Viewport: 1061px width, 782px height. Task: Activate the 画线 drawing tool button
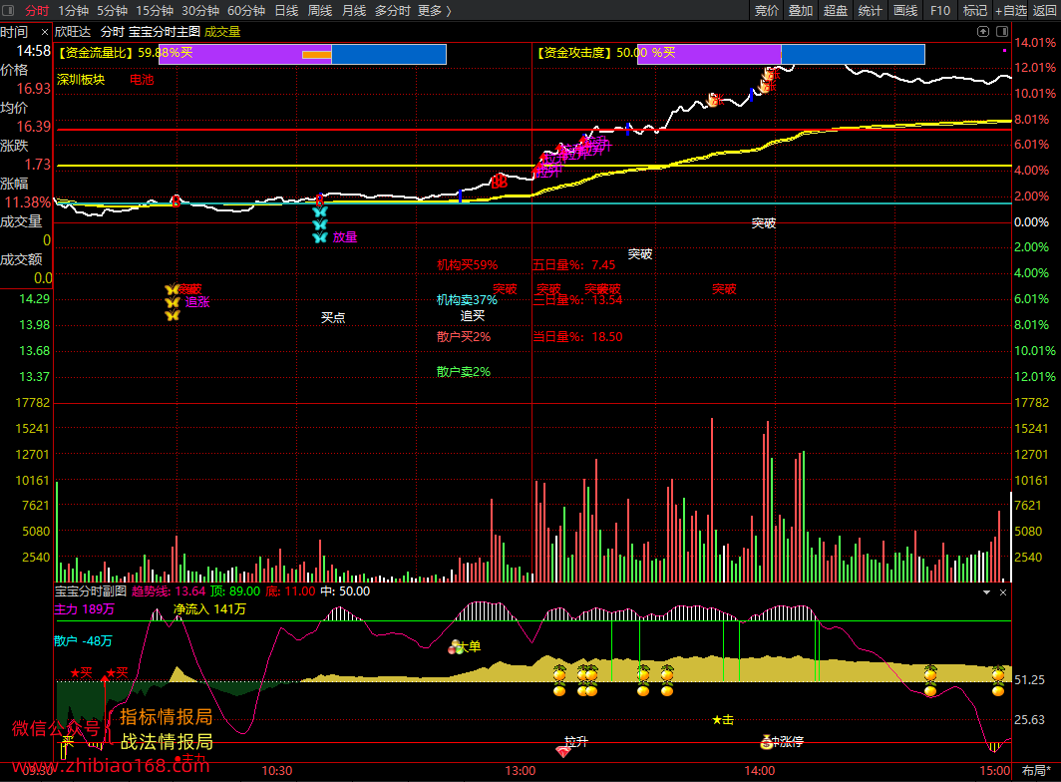905,10
